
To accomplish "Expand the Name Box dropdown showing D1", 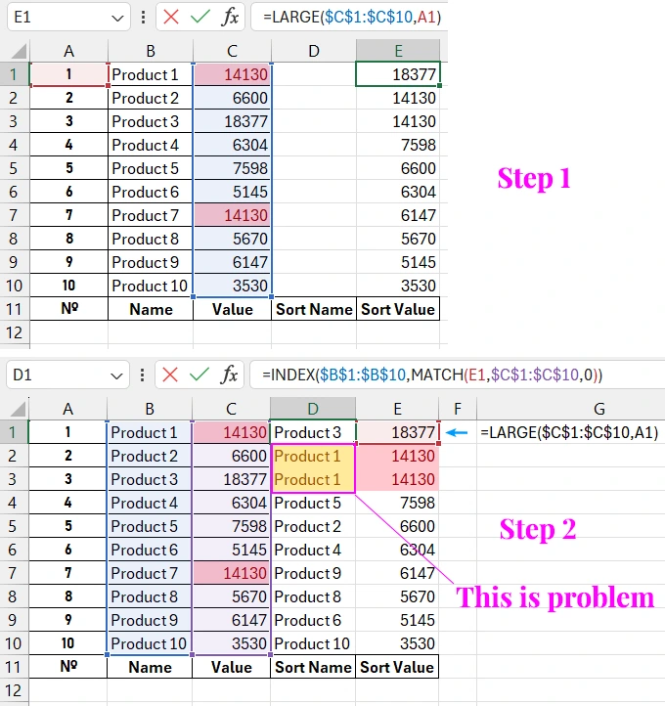I will click(116, 375).
